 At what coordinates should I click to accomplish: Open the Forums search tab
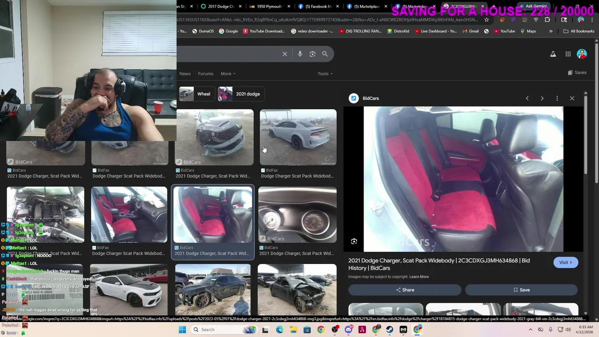click(205, 73)
